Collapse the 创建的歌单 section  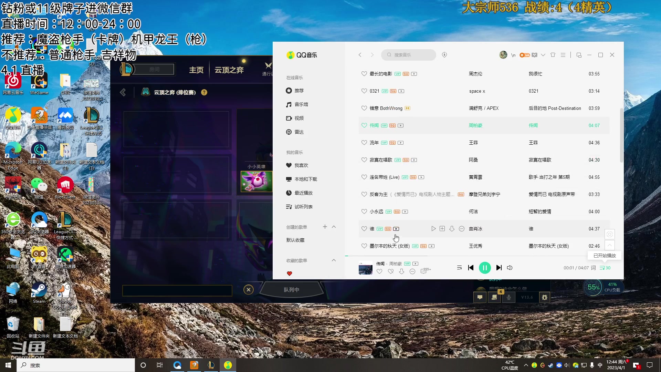tap(334, 227)
